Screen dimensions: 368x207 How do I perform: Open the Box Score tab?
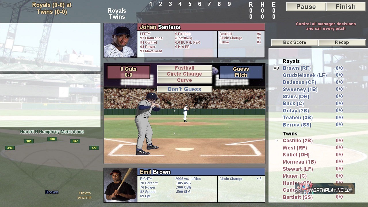(x=294, y=43)
